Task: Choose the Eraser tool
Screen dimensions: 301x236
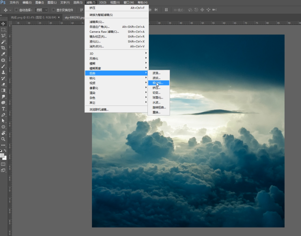Action: coord(3,84)
